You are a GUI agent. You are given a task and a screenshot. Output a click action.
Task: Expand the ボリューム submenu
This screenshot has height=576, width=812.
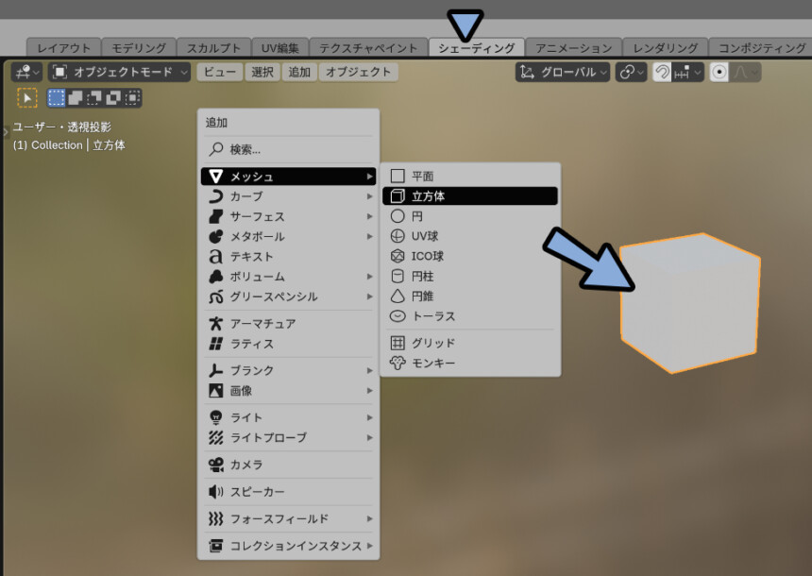[288, 277]
